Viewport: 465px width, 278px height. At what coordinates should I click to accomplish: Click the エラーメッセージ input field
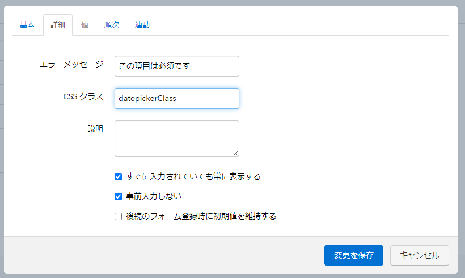click(177, 66)
